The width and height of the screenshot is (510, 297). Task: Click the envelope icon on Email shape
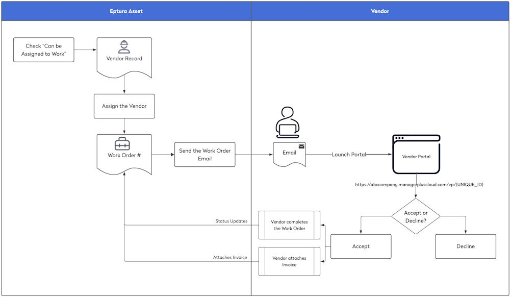coord(301,146)
